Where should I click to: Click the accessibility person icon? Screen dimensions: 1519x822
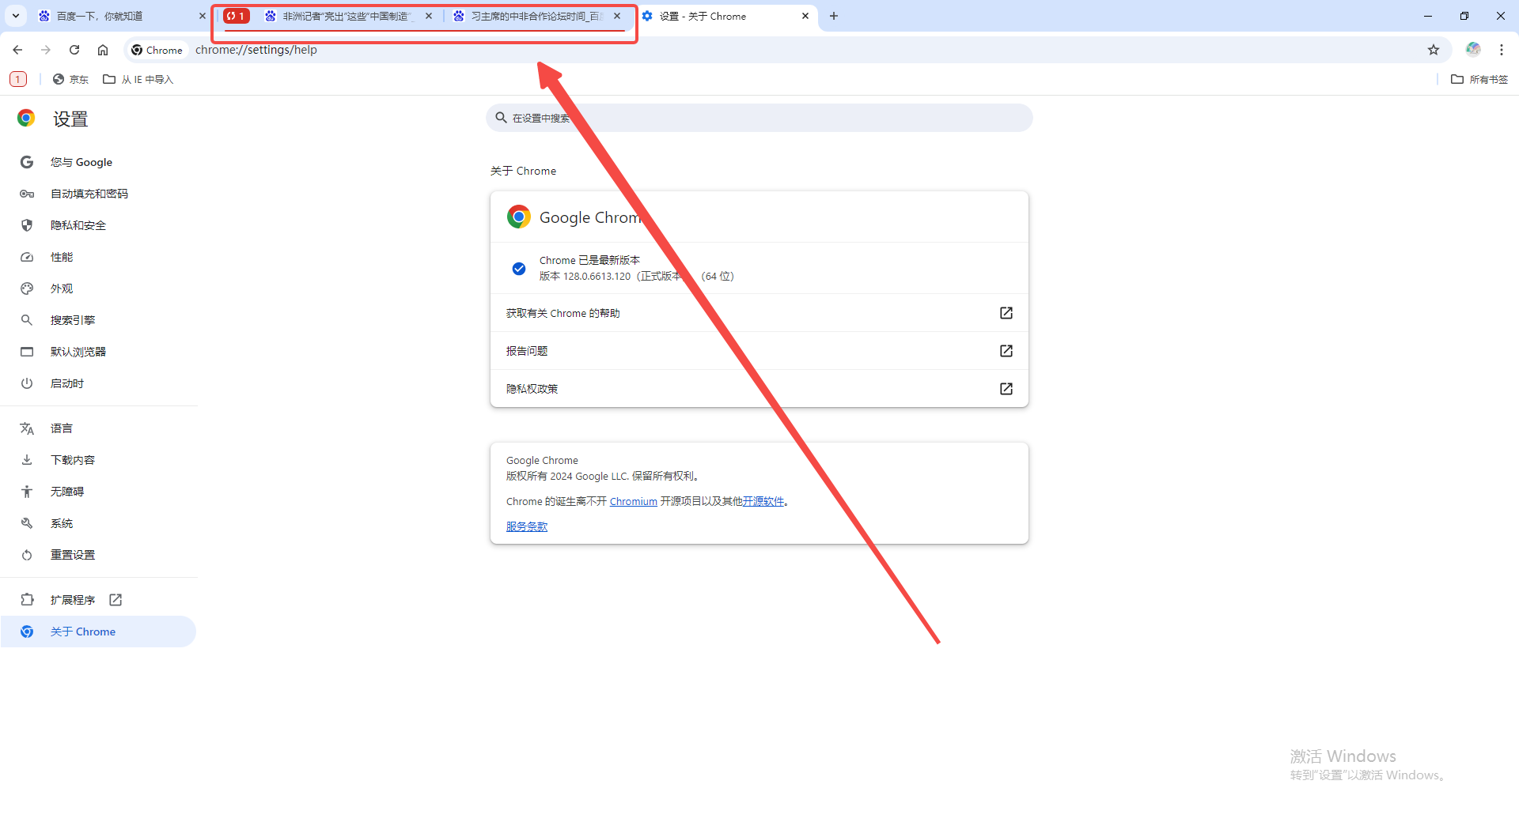pyautogui.click(x=27, y=492)
